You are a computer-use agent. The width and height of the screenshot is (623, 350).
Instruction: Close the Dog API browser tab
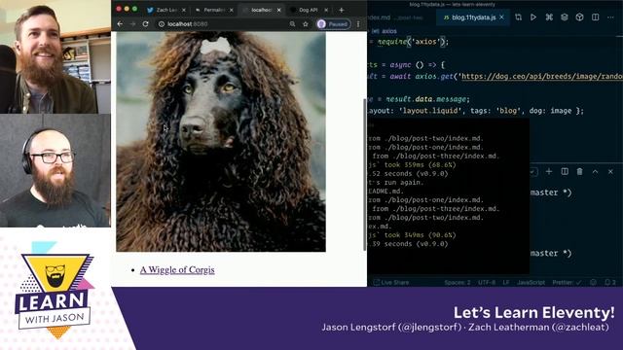(x=326, y=10)
